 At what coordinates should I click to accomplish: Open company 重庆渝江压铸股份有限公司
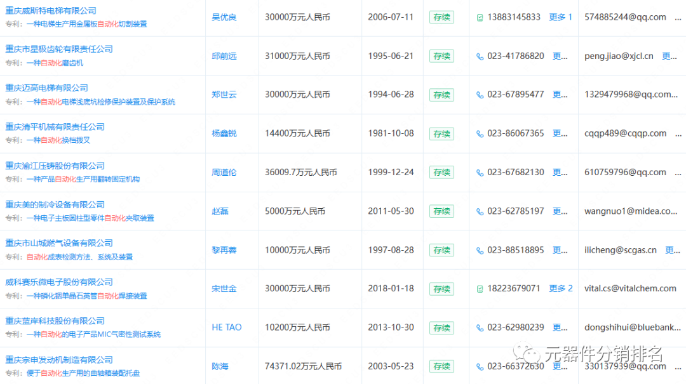coord(55,166)
